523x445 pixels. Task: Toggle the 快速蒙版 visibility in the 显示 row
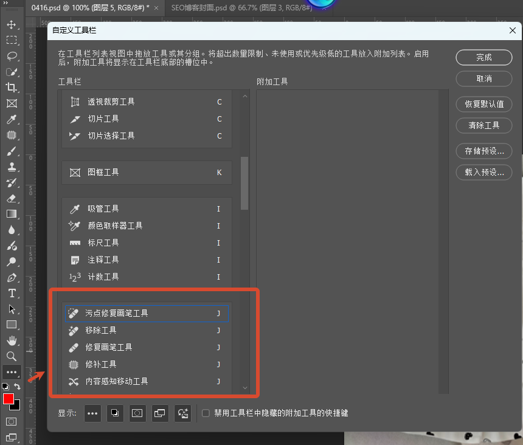[x=137, y=413]
